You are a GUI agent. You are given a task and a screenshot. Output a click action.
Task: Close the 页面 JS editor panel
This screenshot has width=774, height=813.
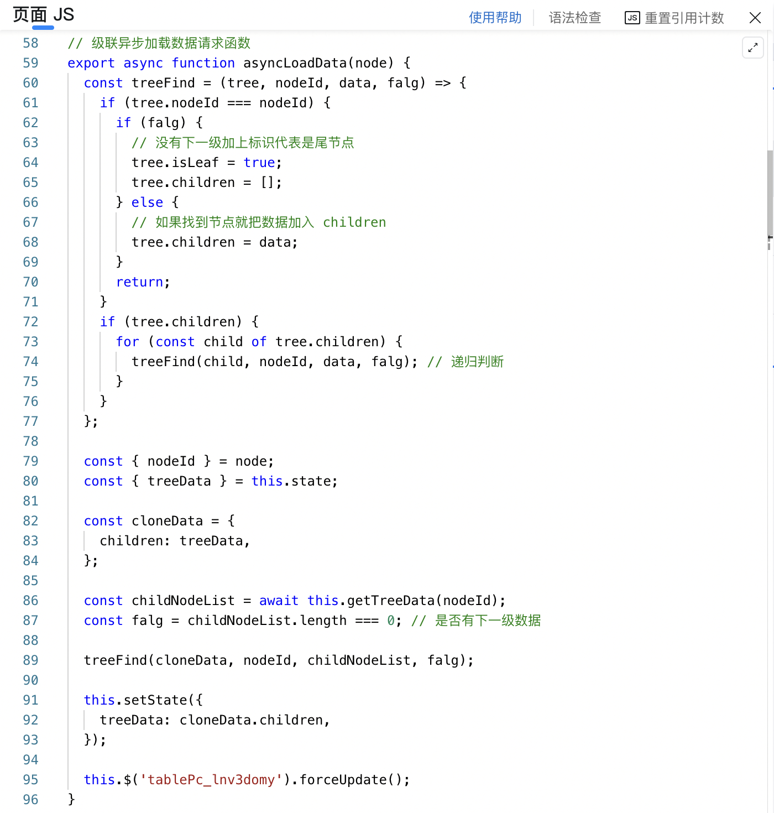tap(755, 18)
